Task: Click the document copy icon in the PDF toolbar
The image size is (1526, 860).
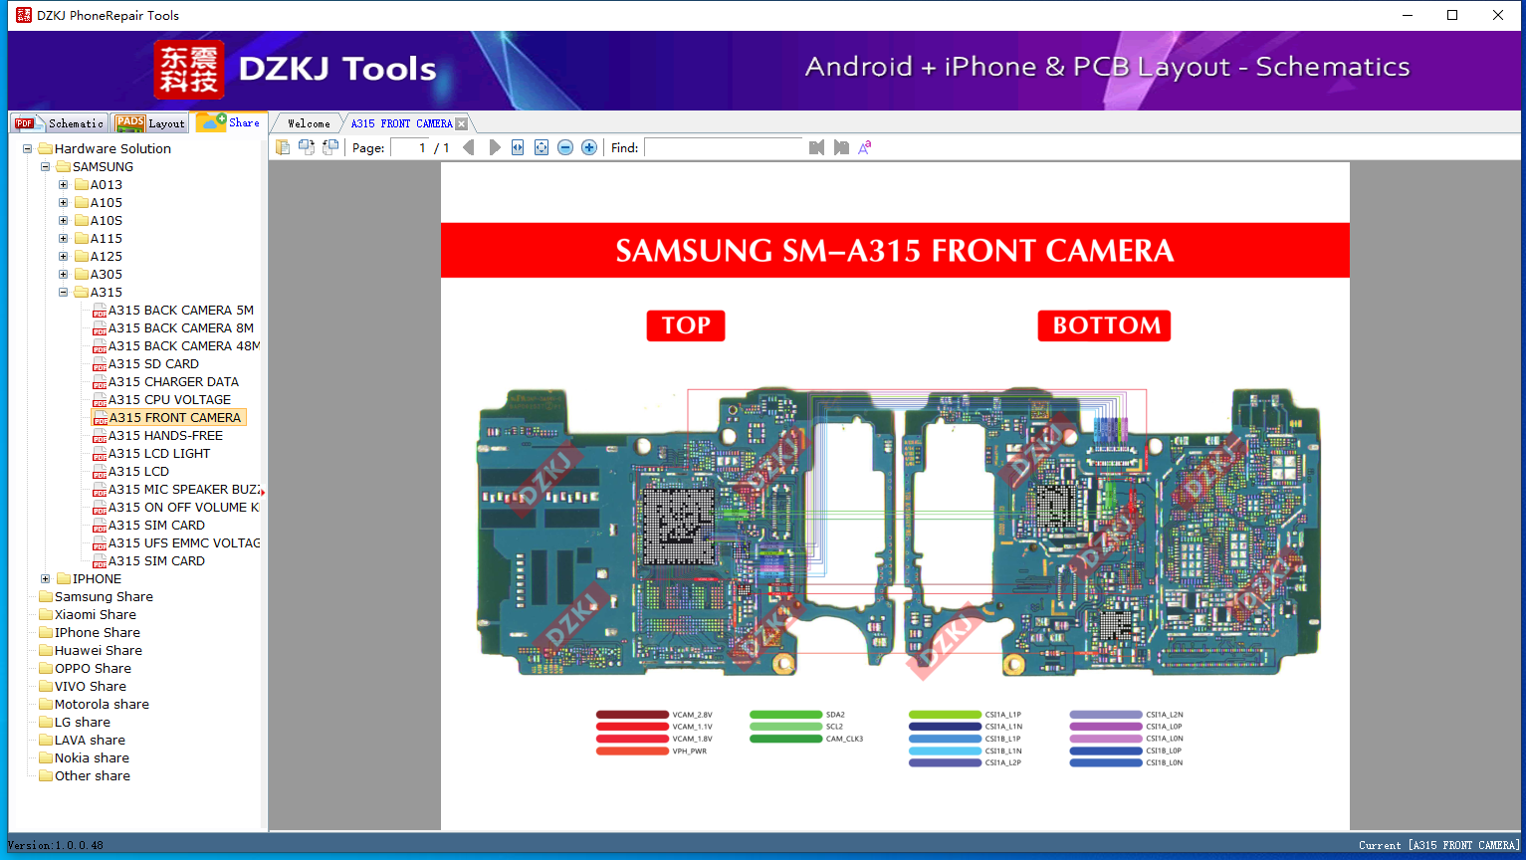Action: (x=283, y=147)
